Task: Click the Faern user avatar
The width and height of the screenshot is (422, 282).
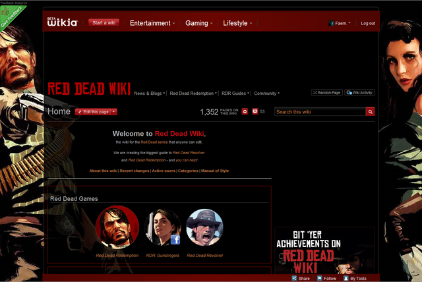Action: click(331, 23)
